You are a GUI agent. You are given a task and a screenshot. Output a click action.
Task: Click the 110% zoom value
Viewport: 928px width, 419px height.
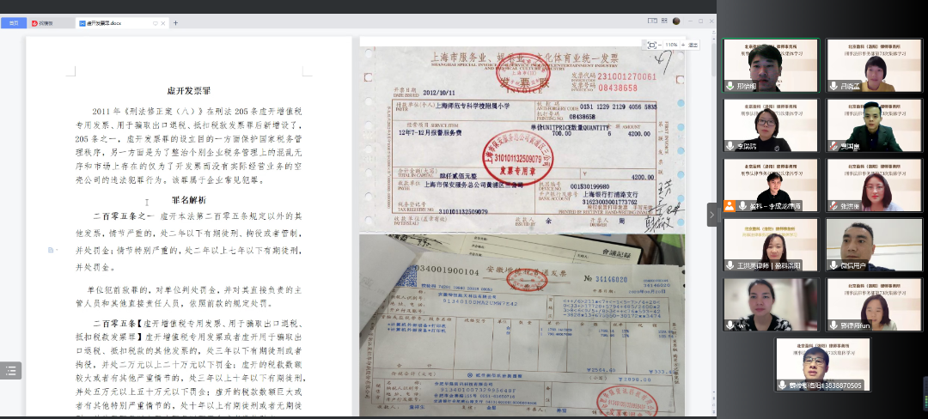click(671, 45)
